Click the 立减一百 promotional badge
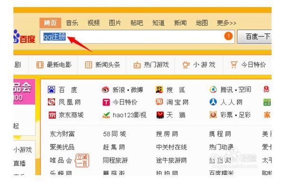Screen dimensions: 285x185 pyautogui.click(x=82, y=160)
